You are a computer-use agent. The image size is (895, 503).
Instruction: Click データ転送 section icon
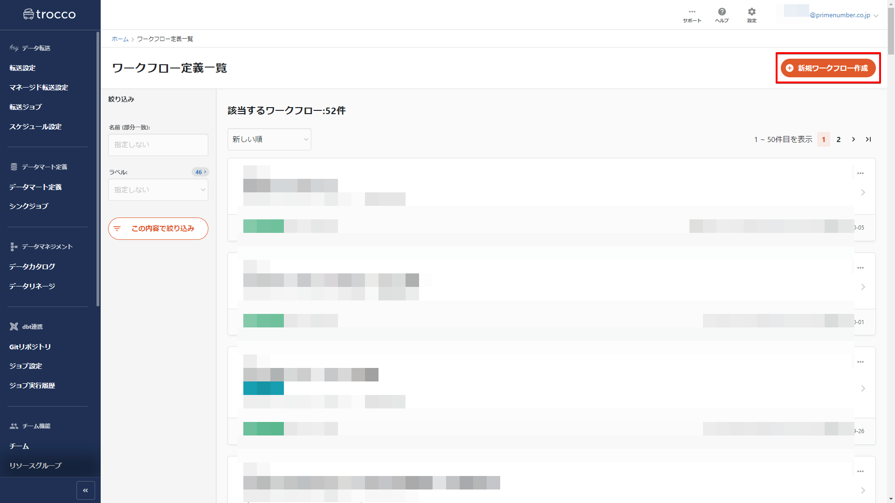pos(14,48)
